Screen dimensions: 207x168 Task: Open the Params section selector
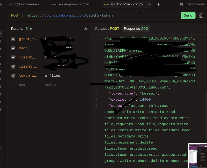[x=21, y=29]
